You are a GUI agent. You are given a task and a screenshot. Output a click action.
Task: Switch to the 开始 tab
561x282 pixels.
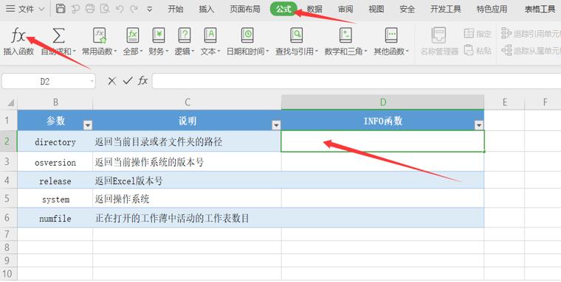coord(176,10)
